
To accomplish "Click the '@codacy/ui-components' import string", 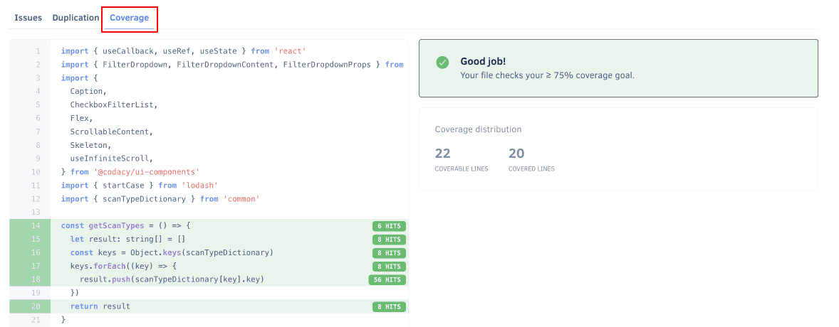I will [146, 172].
